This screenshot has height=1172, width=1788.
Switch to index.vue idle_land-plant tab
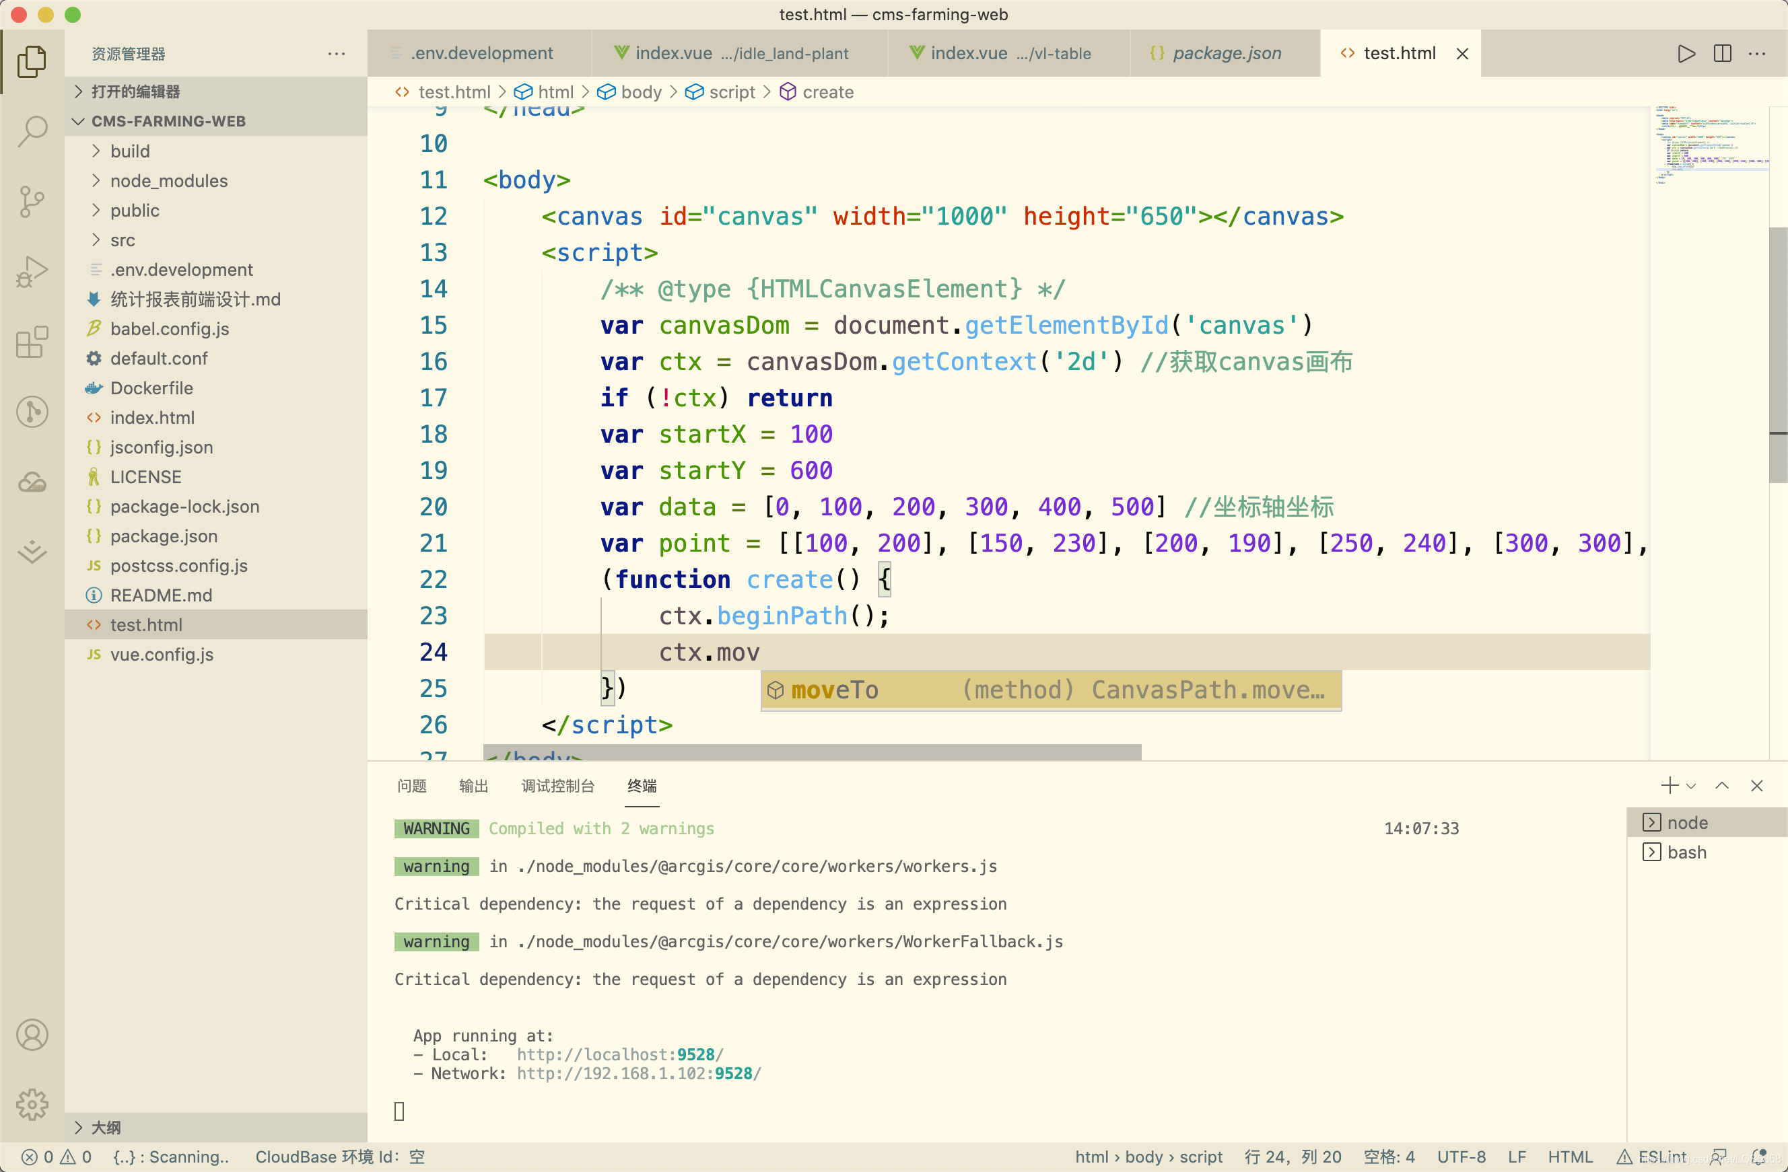pos(739,53)
